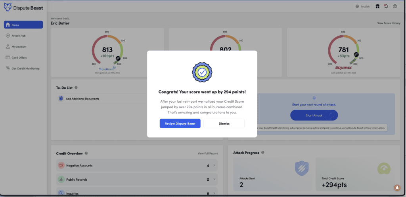Click the To-Do List help icon
Screen dimensions: 406x197
click(x=76, y=88)
